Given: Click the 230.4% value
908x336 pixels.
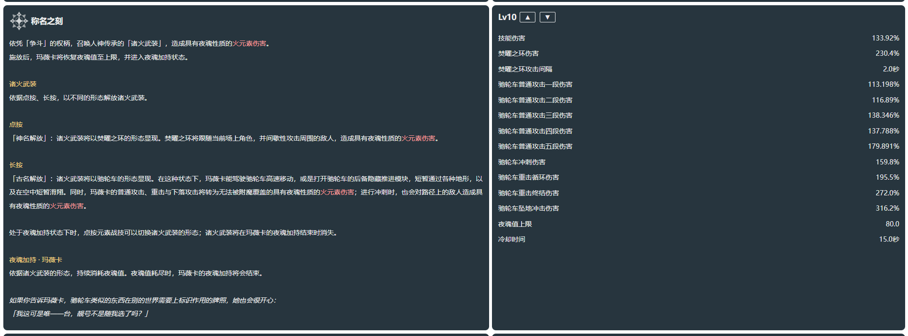Looking at the screenshot, I should [x=887, y=53].
